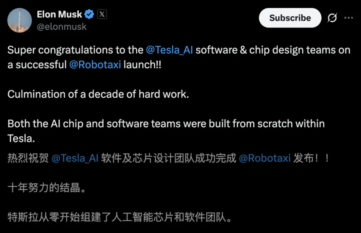361x233 pixels.
Task: Click the Grok slashed-circle icon
Action: click(x=332, y=18)
